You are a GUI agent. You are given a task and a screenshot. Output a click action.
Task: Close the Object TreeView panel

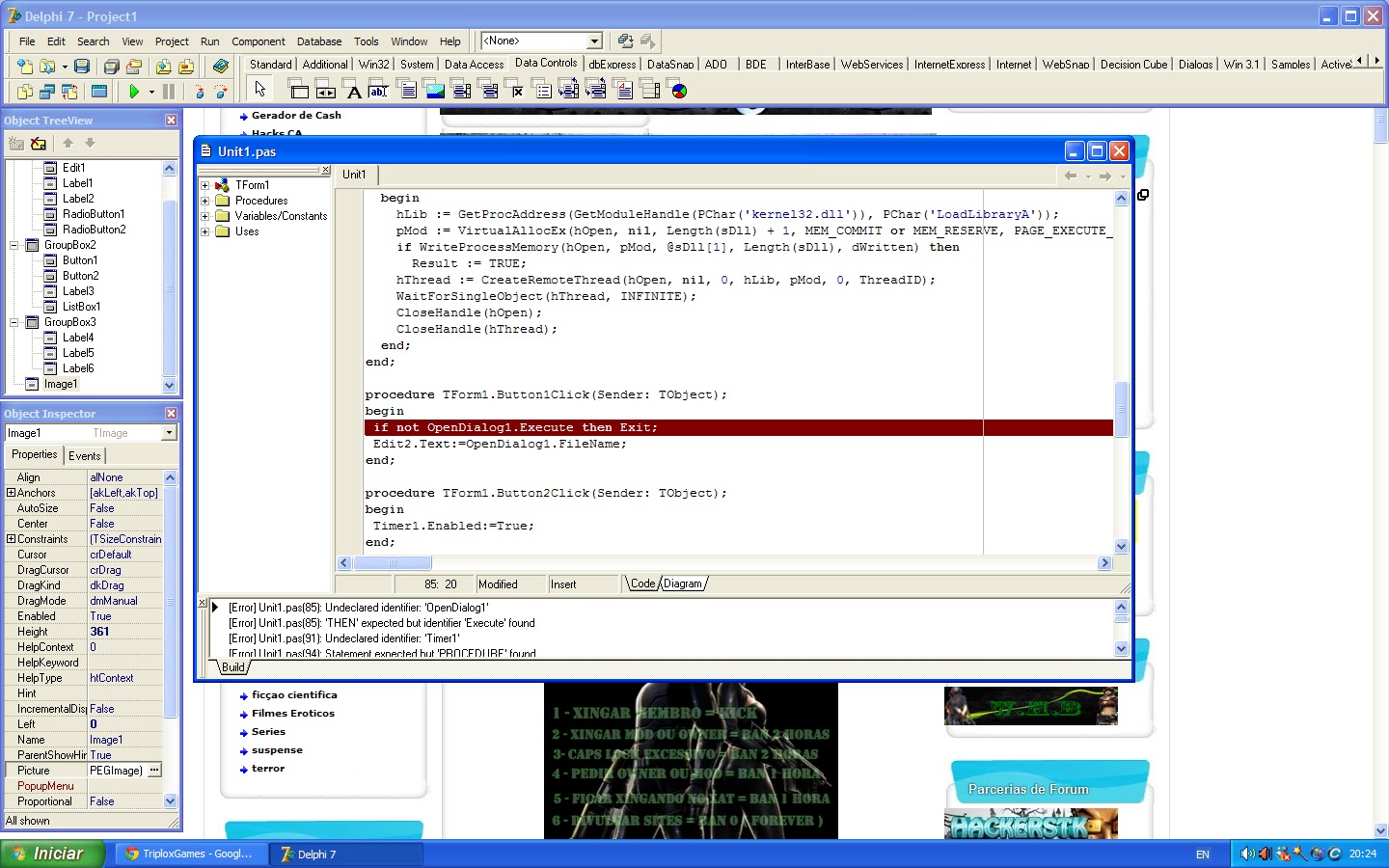(171, 121)
